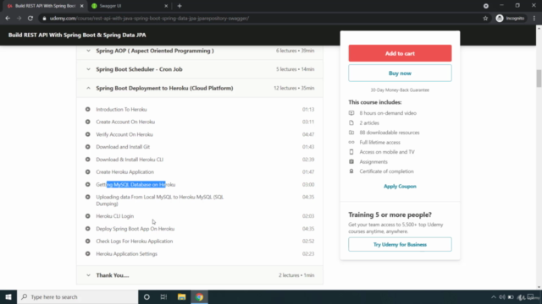This screenshot has height=304, width=542.
Task: Click the play icon for Introduction To Heroku
Action: tap(88, 109)
